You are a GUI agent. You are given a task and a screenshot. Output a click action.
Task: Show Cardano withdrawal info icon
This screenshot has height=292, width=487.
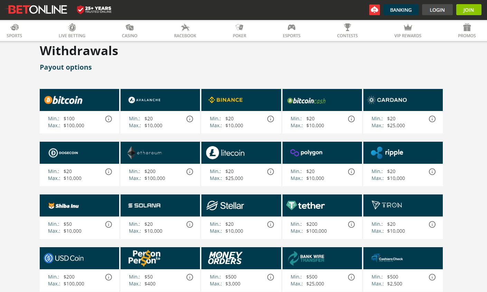click(x=432, y=119)
